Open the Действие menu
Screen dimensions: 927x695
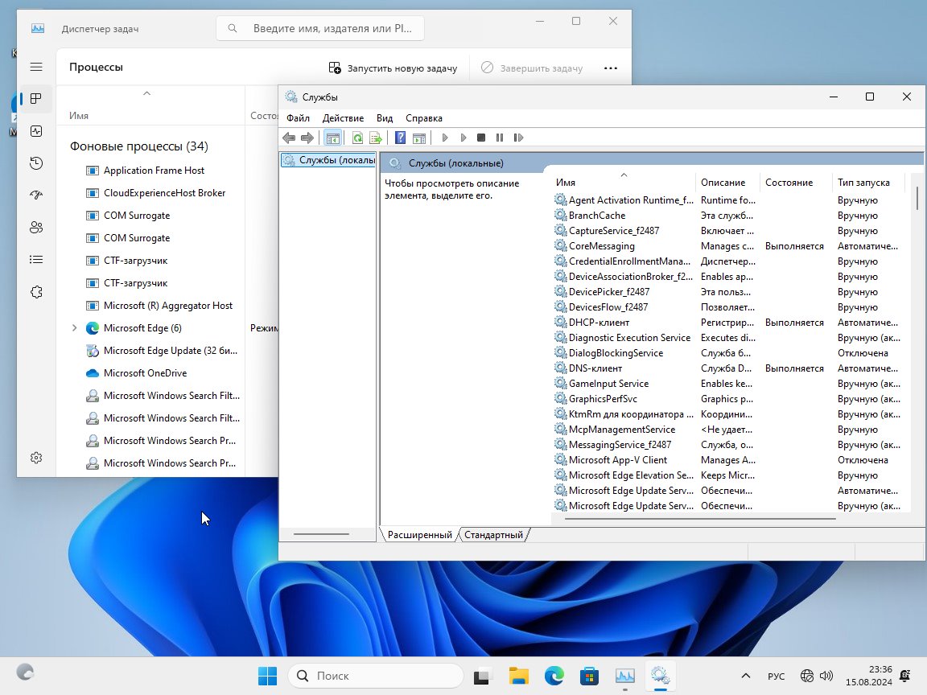pos(343,118)
